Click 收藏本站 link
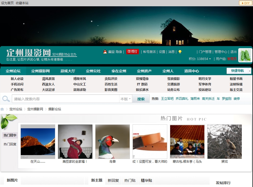The height and width of the screenshot is (187, 253). click(22, 3)
